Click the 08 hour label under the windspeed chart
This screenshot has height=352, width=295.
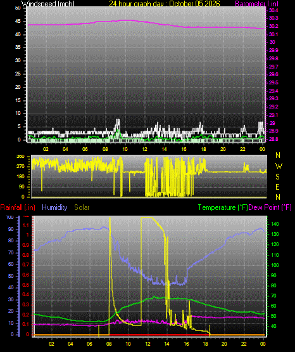click(105, 149)
